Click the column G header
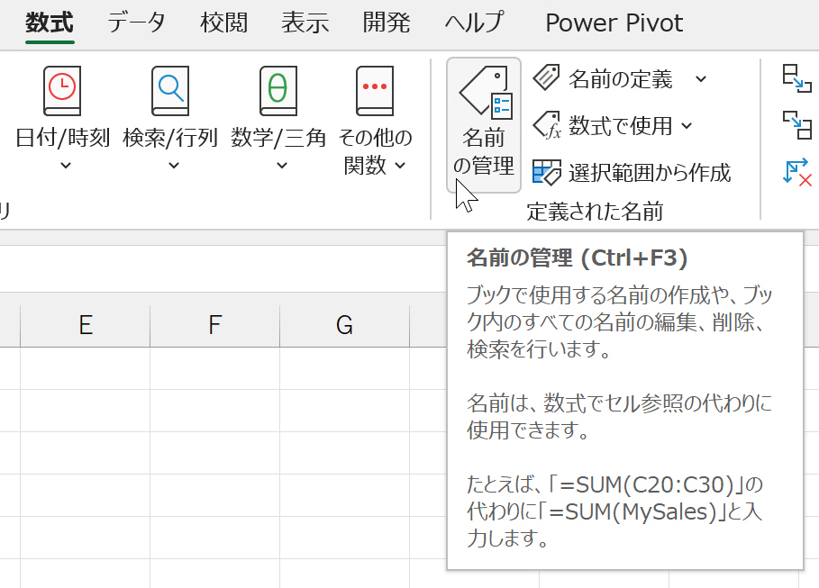This screenshot has height=588, width=819. pyautogui.click(x=344, y=326)
